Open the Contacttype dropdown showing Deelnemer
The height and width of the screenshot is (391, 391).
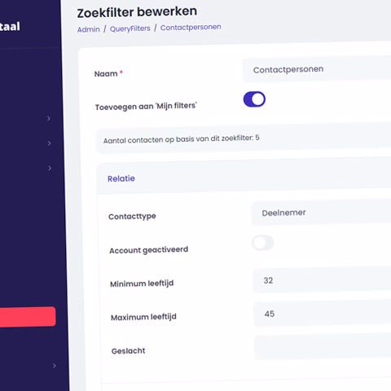point(321,212)
